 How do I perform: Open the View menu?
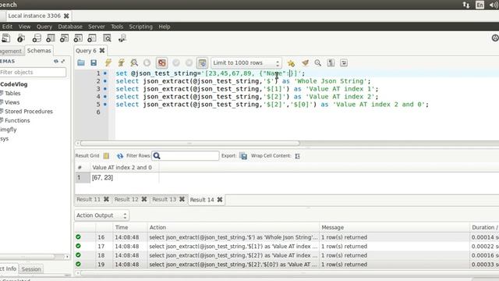click(x=24, y=27)
